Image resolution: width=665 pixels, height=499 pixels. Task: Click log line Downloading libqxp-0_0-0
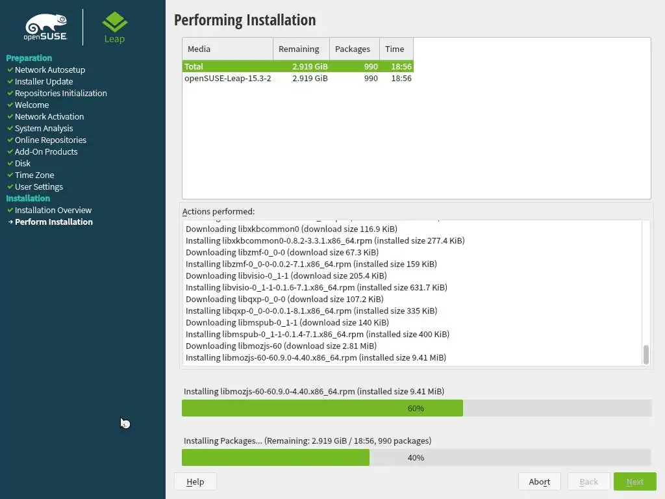(284, 299)
